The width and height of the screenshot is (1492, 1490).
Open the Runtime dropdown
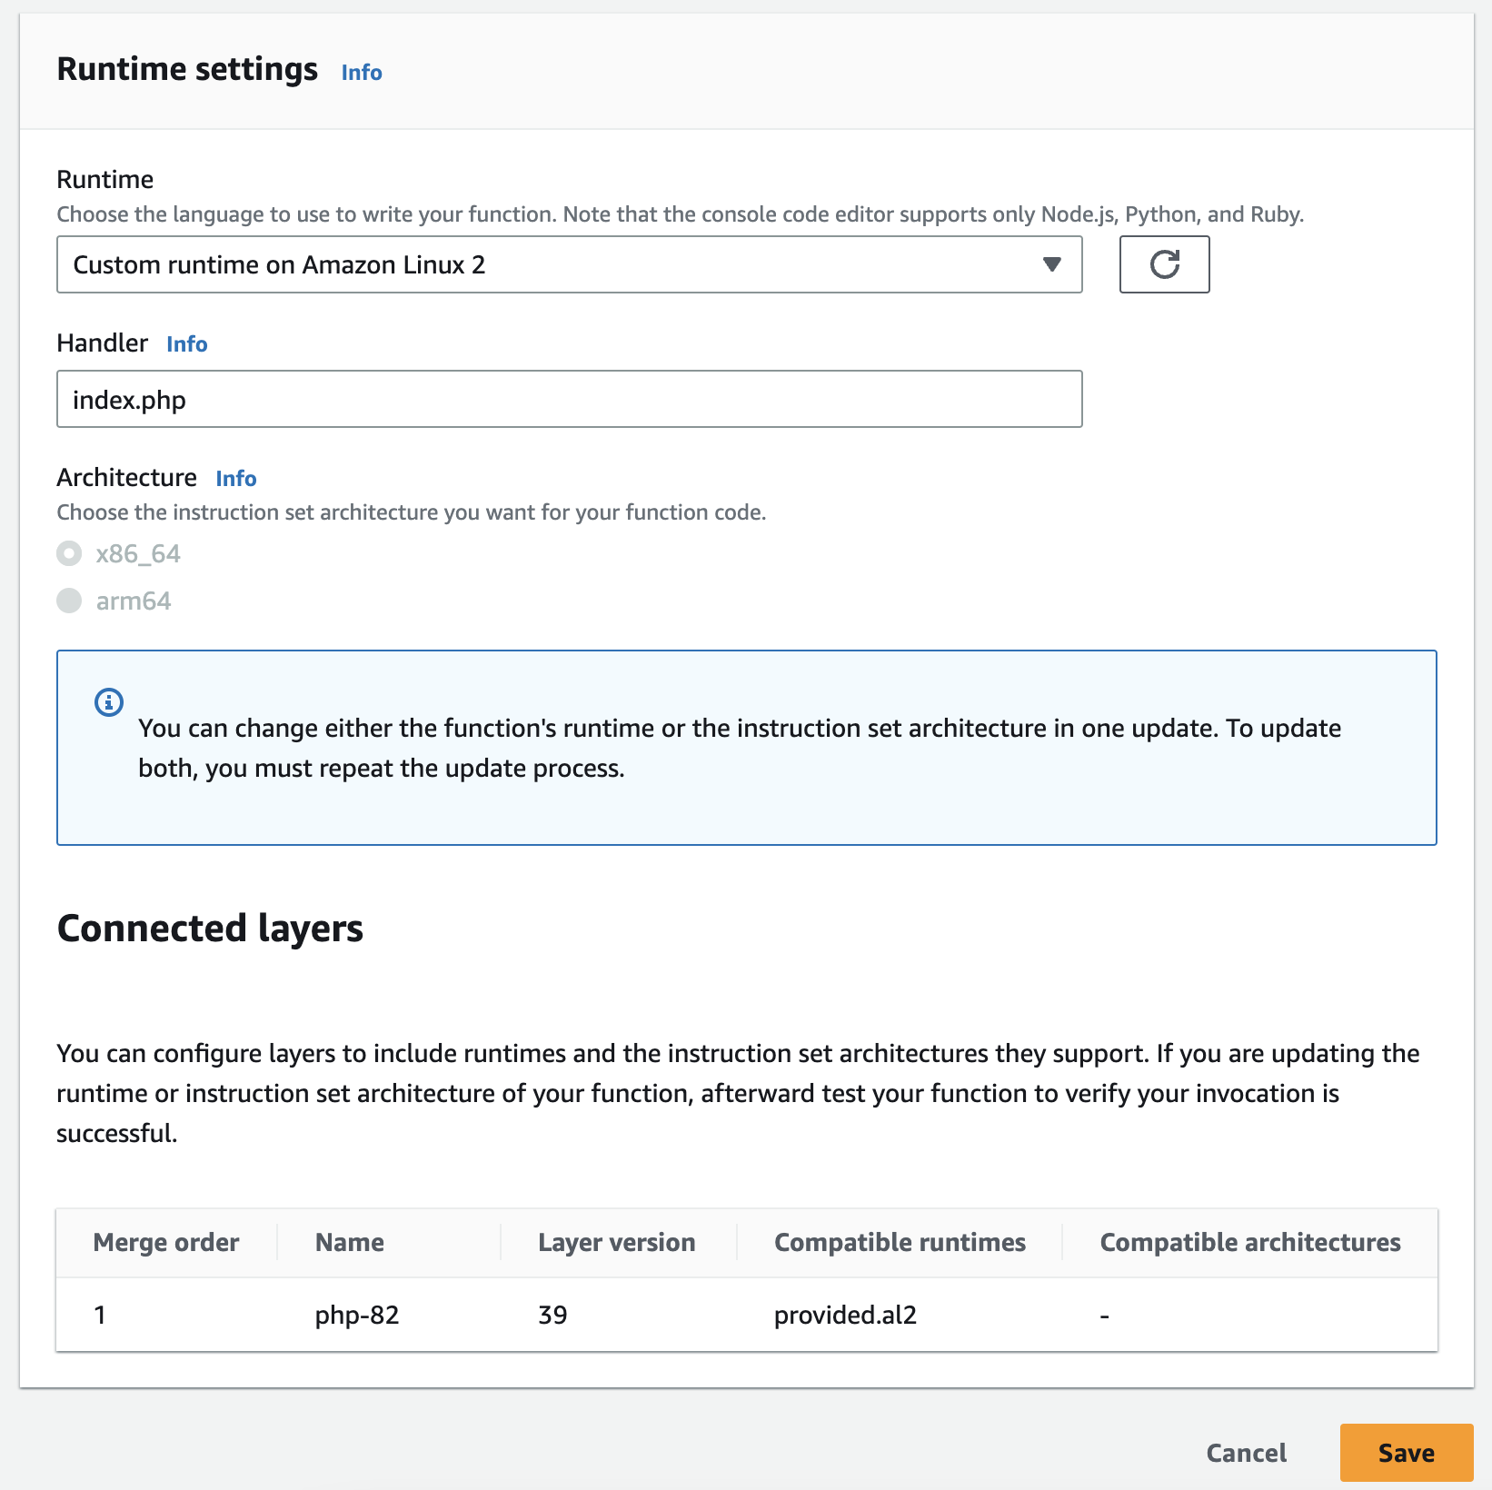(569, 264)
